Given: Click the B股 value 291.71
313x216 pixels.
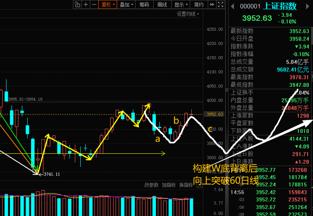Looking at the screenshot, I should 300,154.
